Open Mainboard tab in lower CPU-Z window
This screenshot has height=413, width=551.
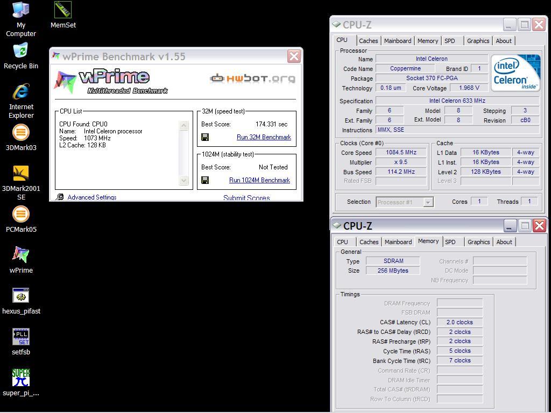pos(398,242)
